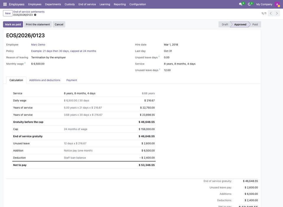Create a New settlement record

(8, 13)
